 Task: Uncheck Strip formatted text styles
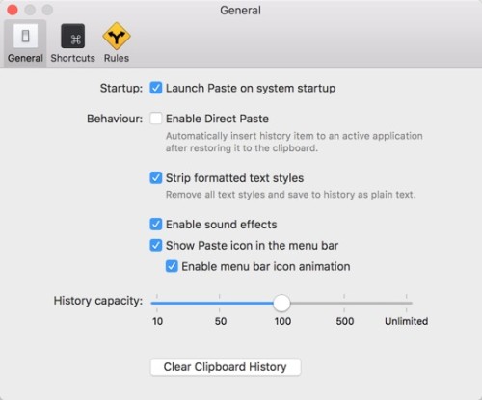[x=156, y=177]
